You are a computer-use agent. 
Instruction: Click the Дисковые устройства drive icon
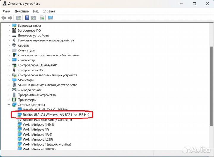pyautogui.click(x=14, y=36)
